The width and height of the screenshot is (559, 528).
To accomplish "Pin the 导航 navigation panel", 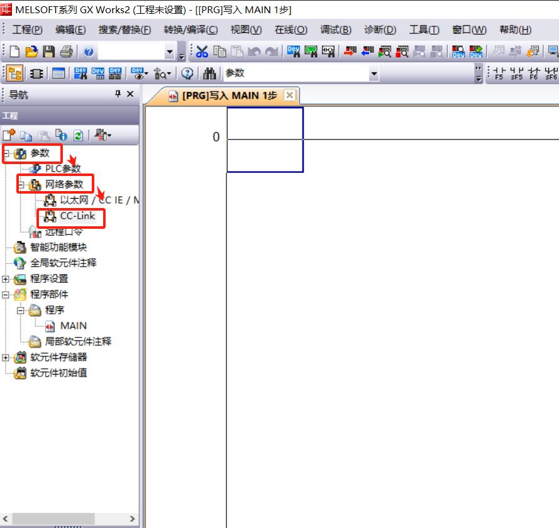I will pos(118,94).
